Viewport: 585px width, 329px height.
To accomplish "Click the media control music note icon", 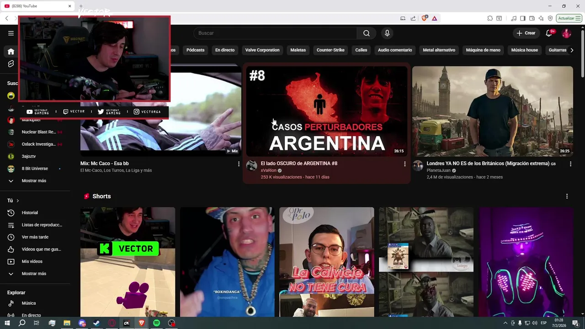I will [514, 18].
